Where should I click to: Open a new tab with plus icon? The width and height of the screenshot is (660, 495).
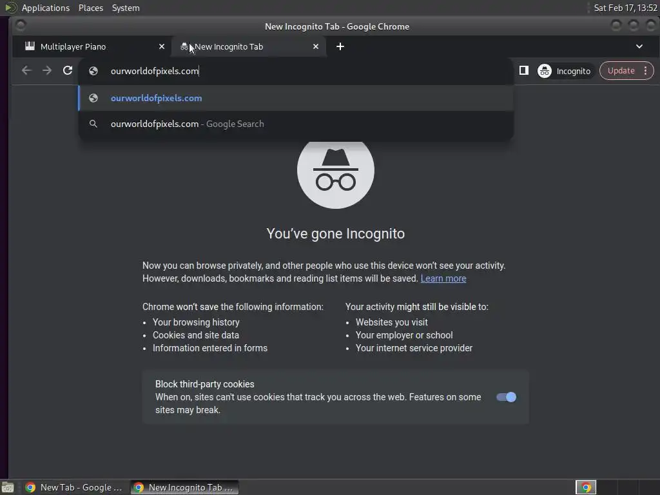(x=340, y=46)
